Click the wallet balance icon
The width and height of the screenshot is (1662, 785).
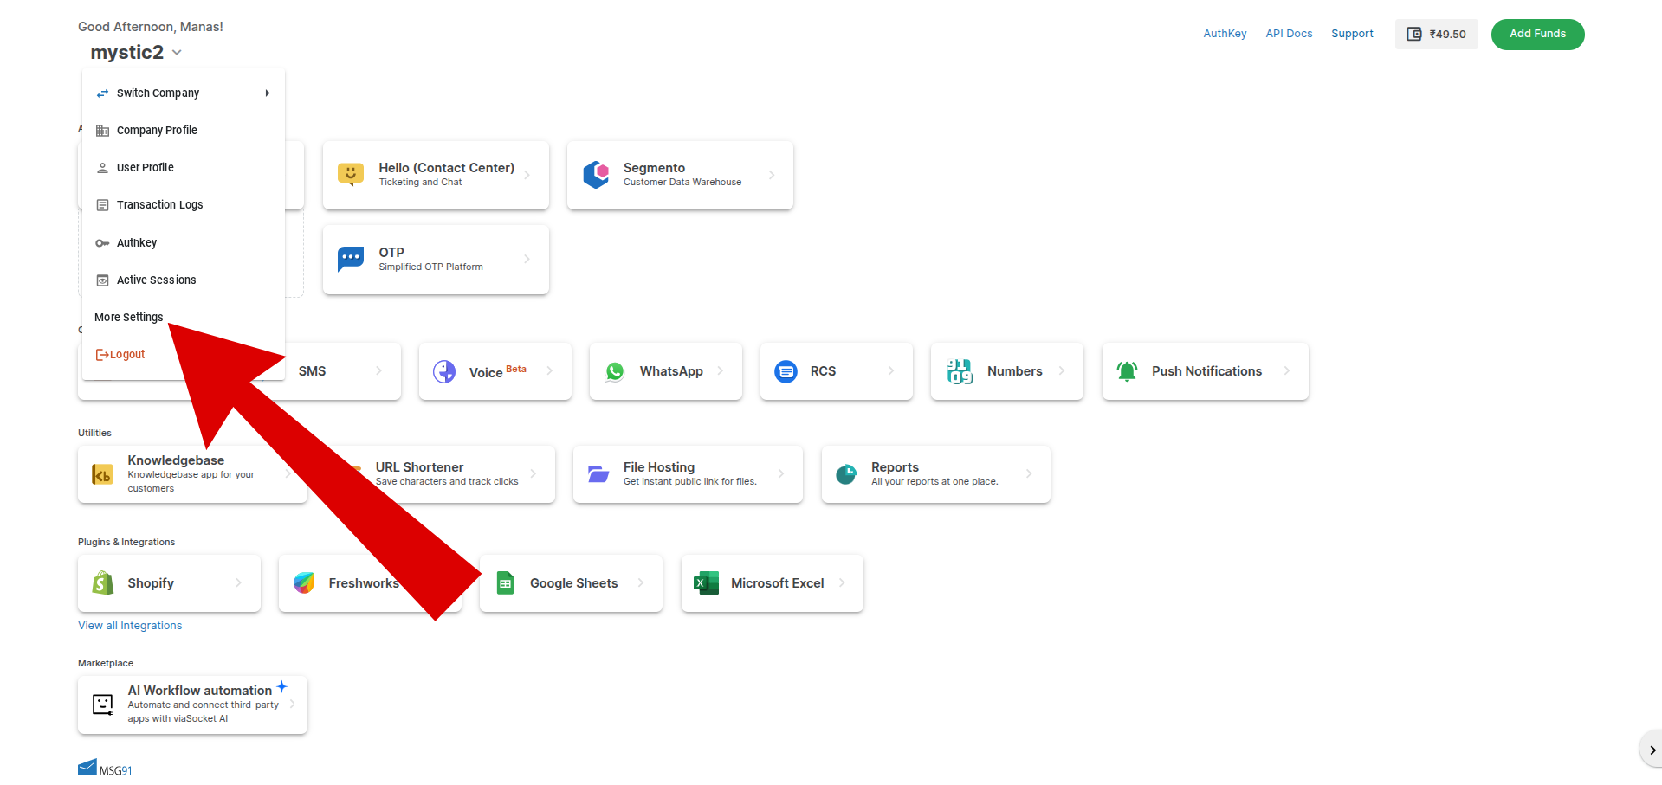pyautogui.click(x=1414, y=35)
